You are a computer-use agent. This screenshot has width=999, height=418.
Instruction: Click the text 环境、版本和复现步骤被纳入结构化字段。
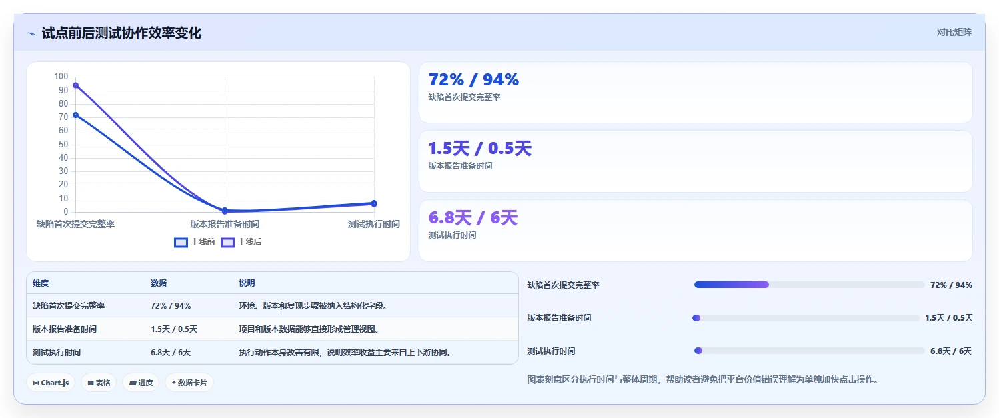pyautogui.click(x=313, y=306)
